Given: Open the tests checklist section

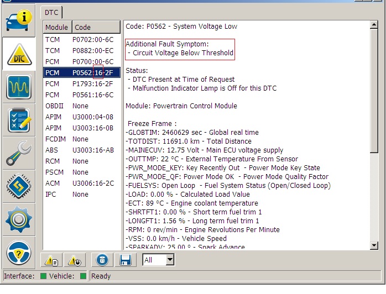Looking at the screenshot, I should click(19, 120).
